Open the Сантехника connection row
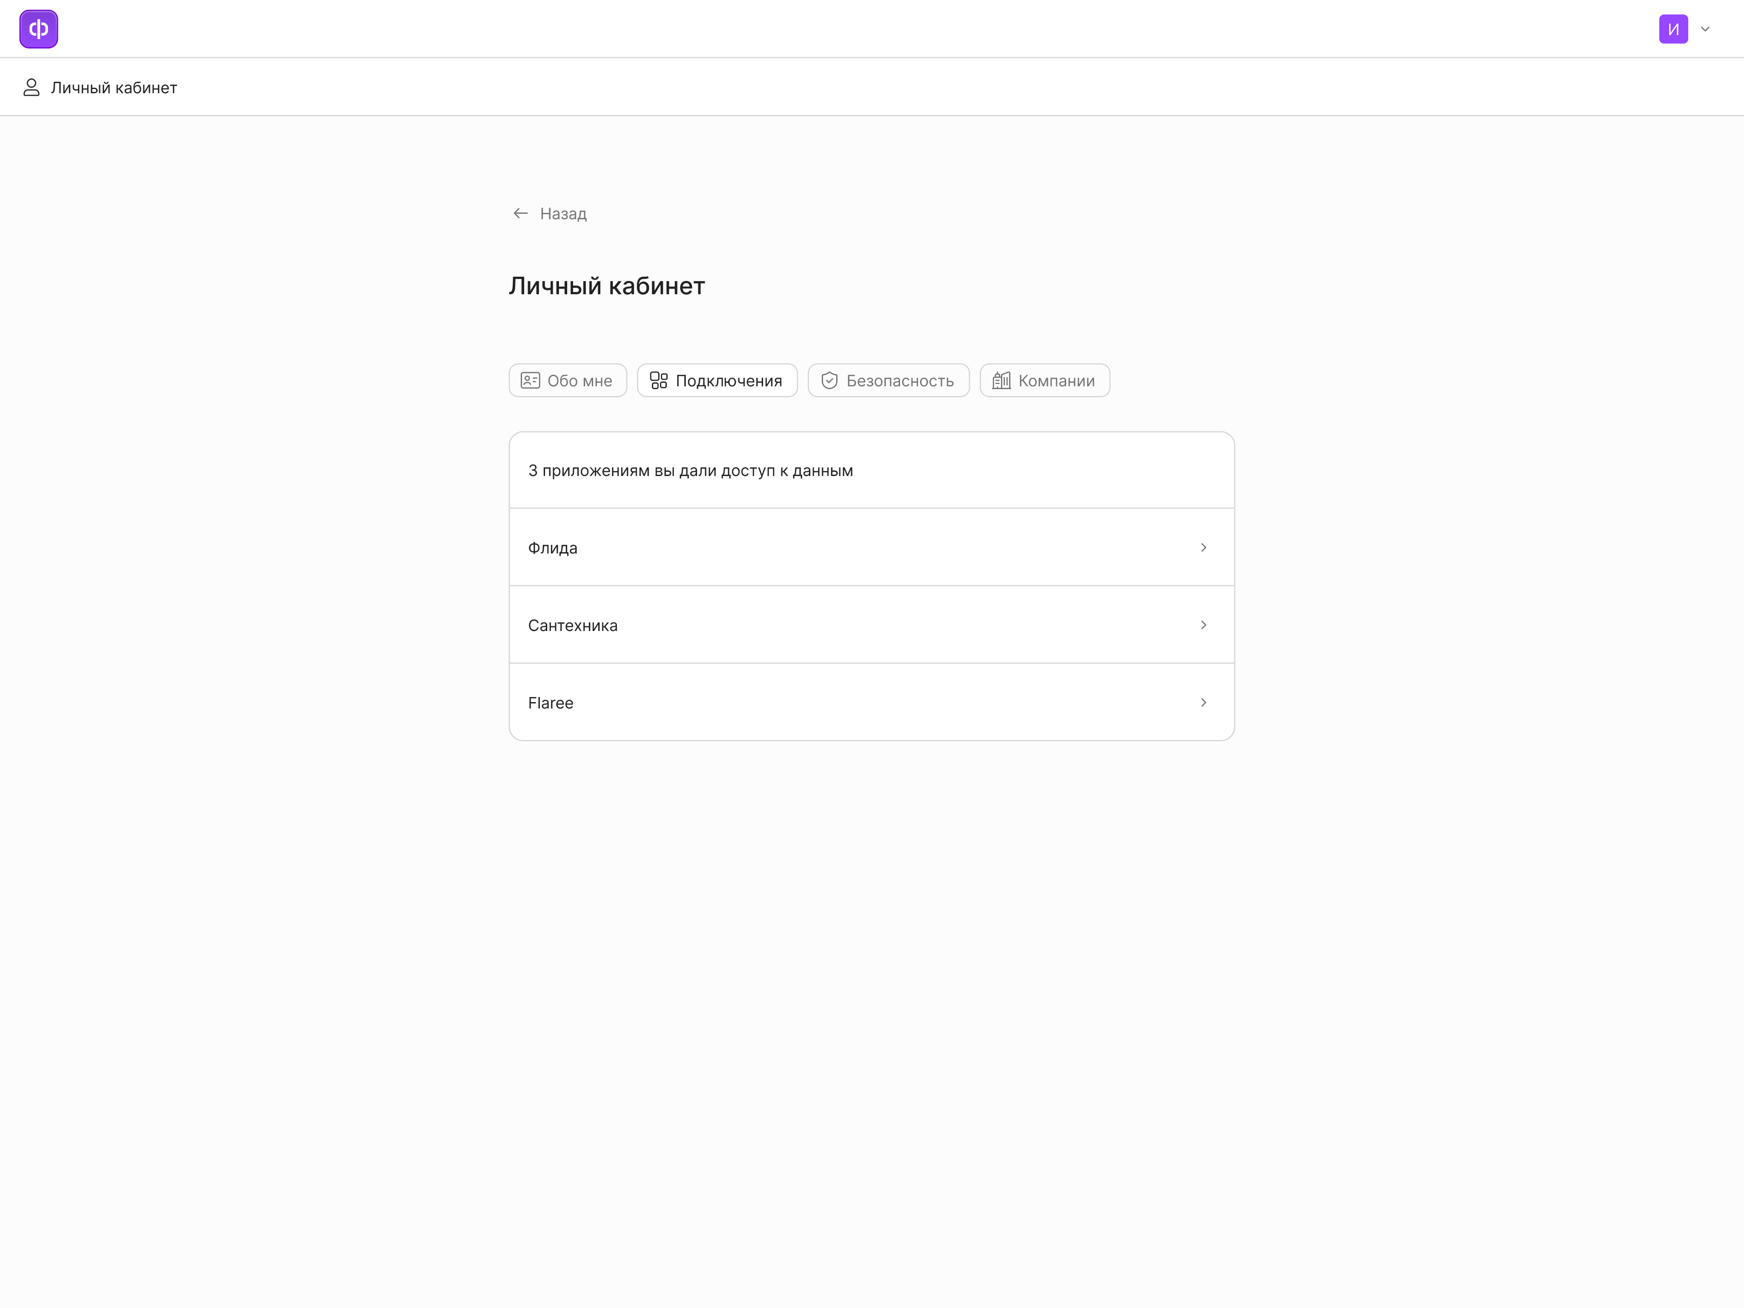Screen dimensions: 1744x1308 pyautogui.click(x=872, y=625)
